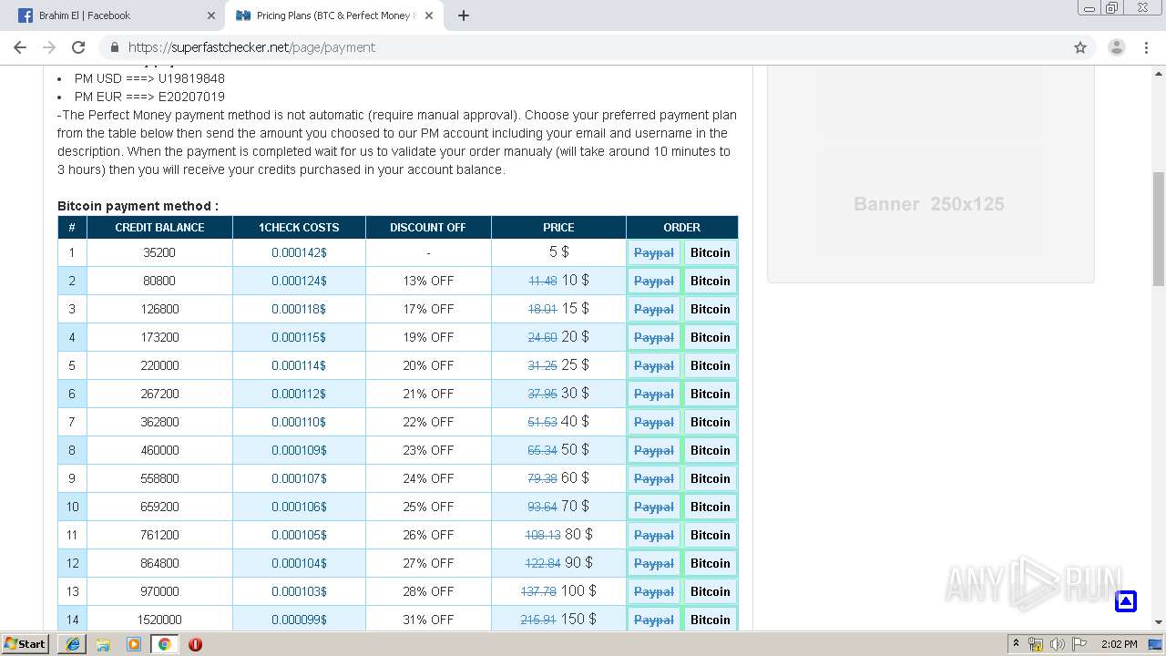
Task: Click the scrollbar down arrow
Action: (x=1159, y=622)
